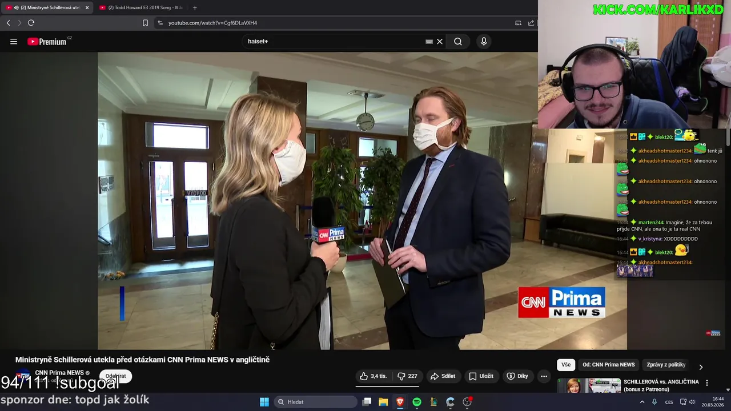731x411 pixels.
Task: Open the SCHILLEROVÁ vs. ANGLIČTINA video title
Action: coord(661,385)
